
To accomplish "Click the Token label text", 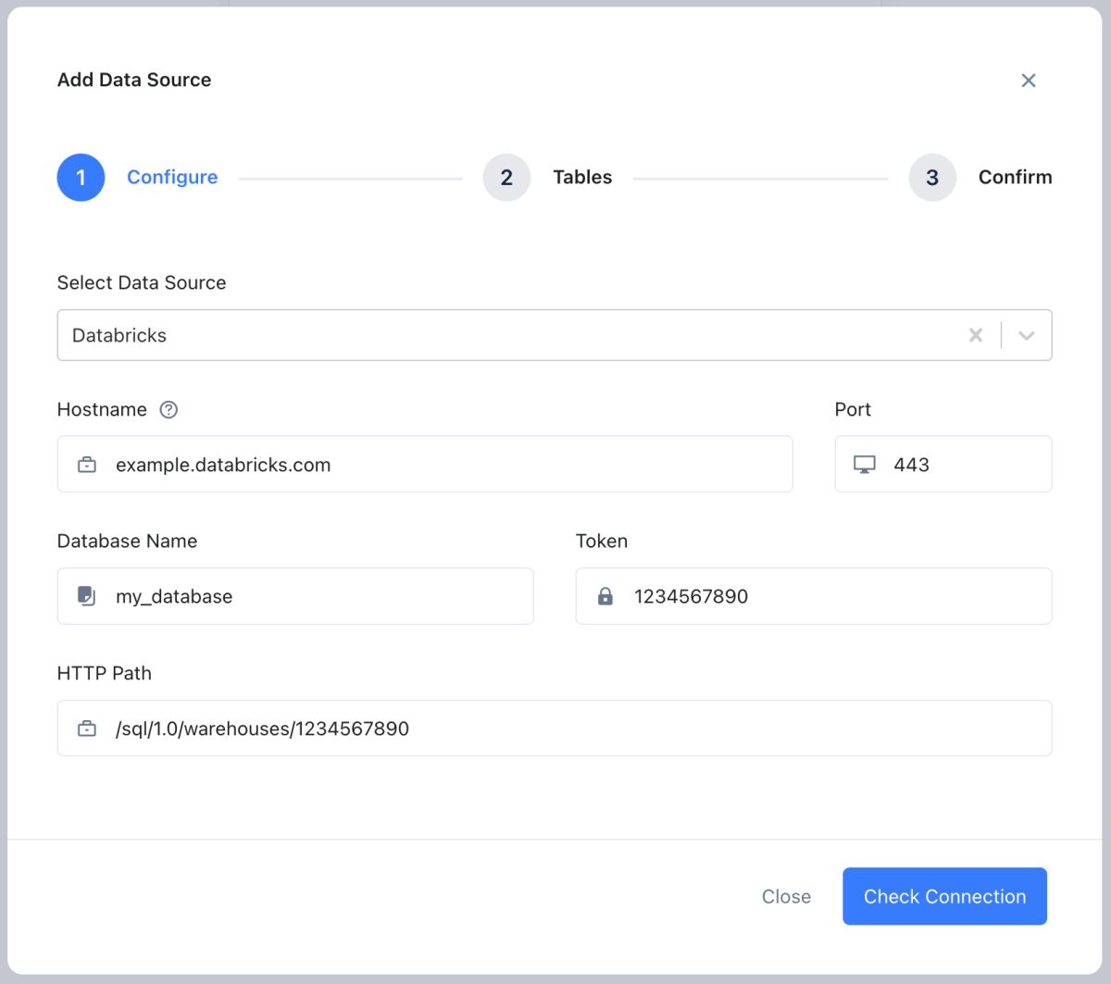I will click(602, 541).
